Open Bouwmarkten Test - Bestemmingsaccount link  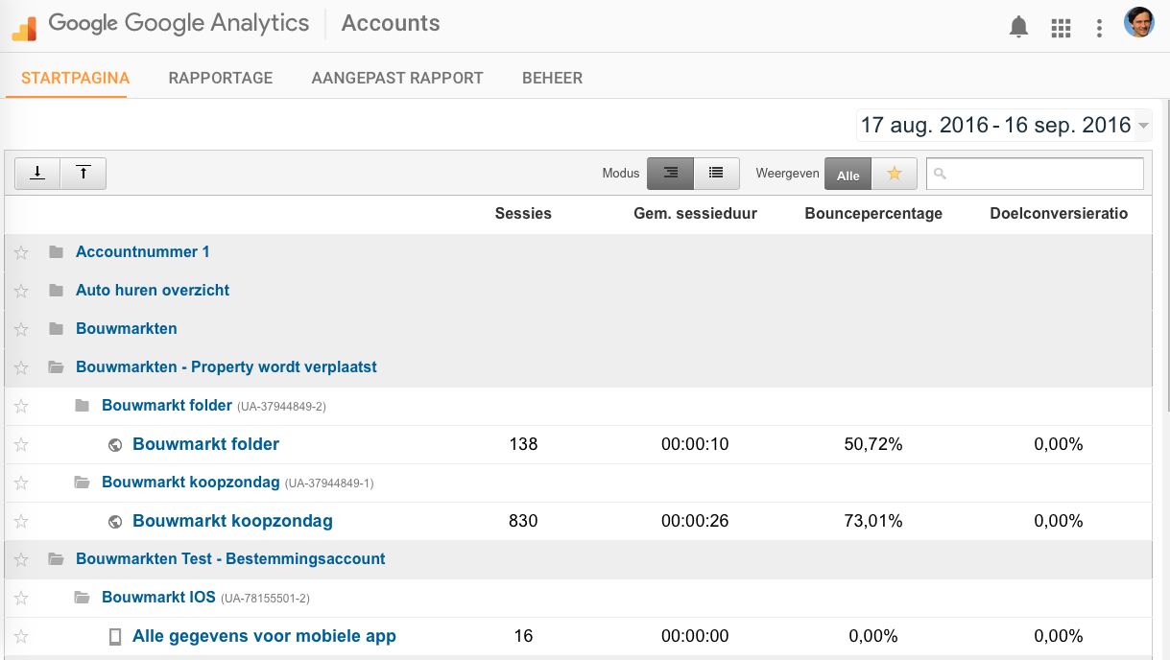click(x=230, y=558)
